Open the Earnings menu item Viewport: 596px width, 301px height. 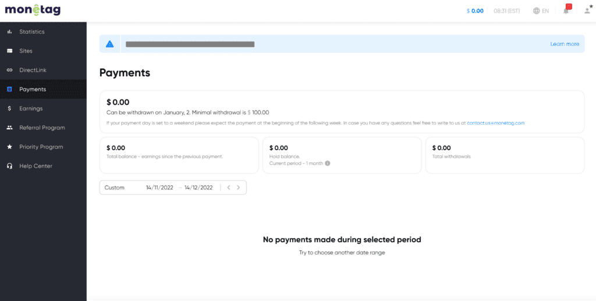pos(31,108)
